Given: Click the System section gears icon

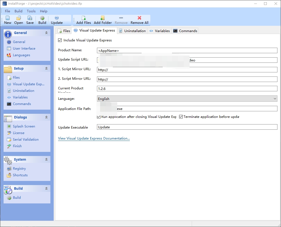Looking at the screenshot, I should [8, 160].
